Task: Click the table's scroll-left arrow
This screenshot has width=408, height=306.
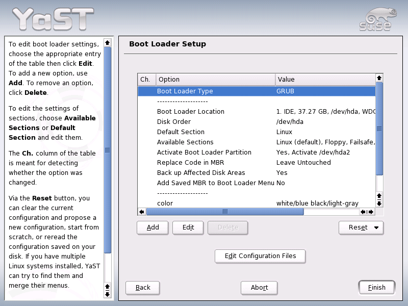Action: (141, 211)
